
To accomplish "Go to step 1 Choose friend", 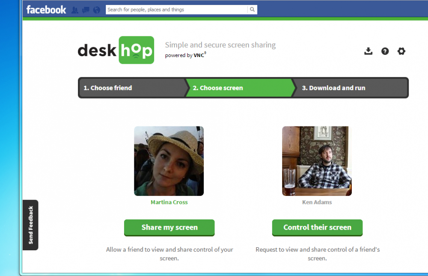I will point(132,88).
